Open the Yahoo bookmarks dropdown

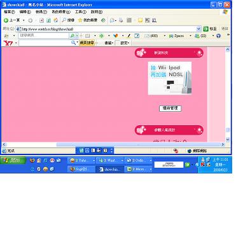109,43
